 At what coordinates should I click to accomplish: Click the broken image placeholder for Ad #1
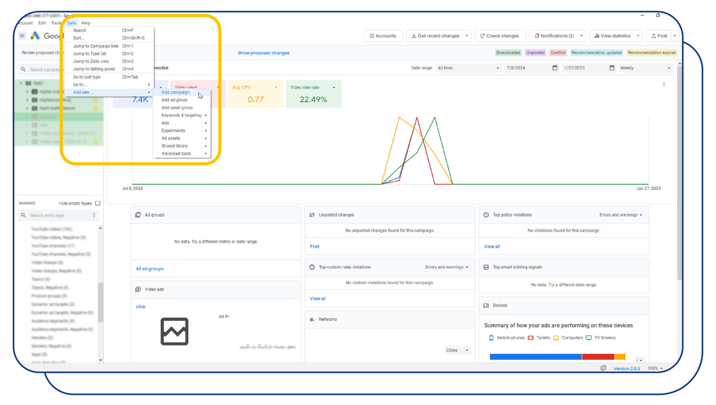click(174, 331)
